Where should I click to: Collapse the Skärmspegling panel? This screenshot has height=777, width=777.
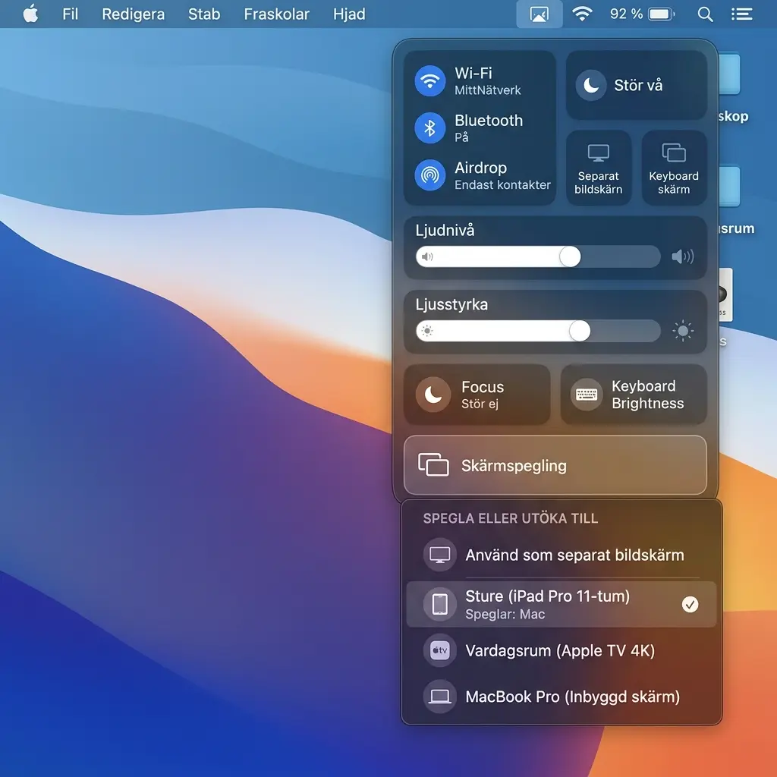pos(555,465)
